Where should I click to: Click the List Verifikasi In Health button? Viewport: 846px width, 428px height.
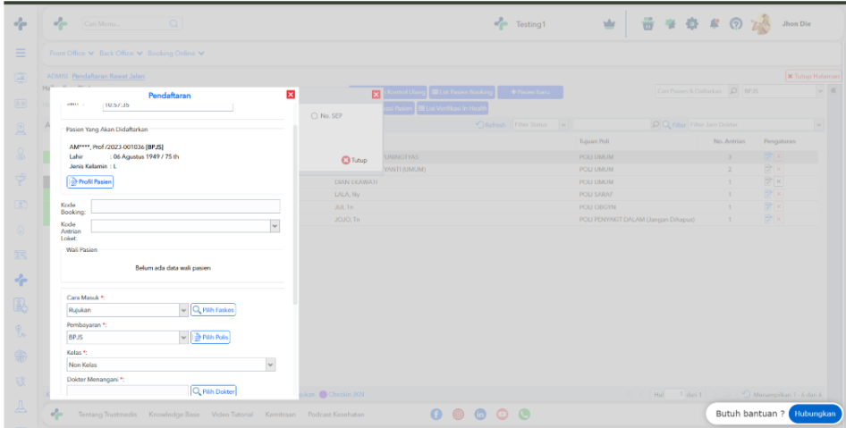(x=453, y=108)
